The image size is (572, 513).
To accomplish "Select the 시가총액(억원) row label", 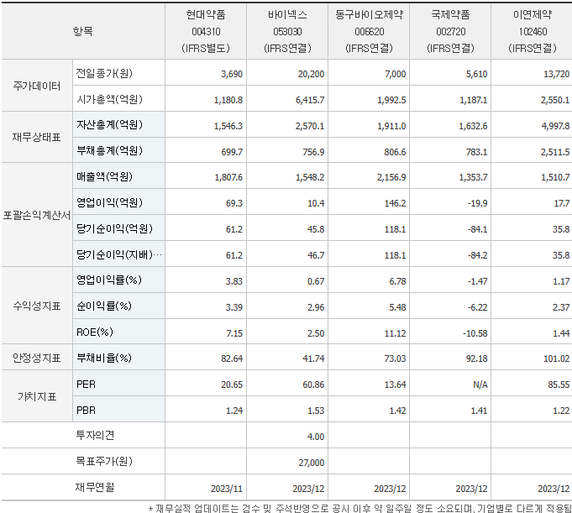I will tap(109, 99).
